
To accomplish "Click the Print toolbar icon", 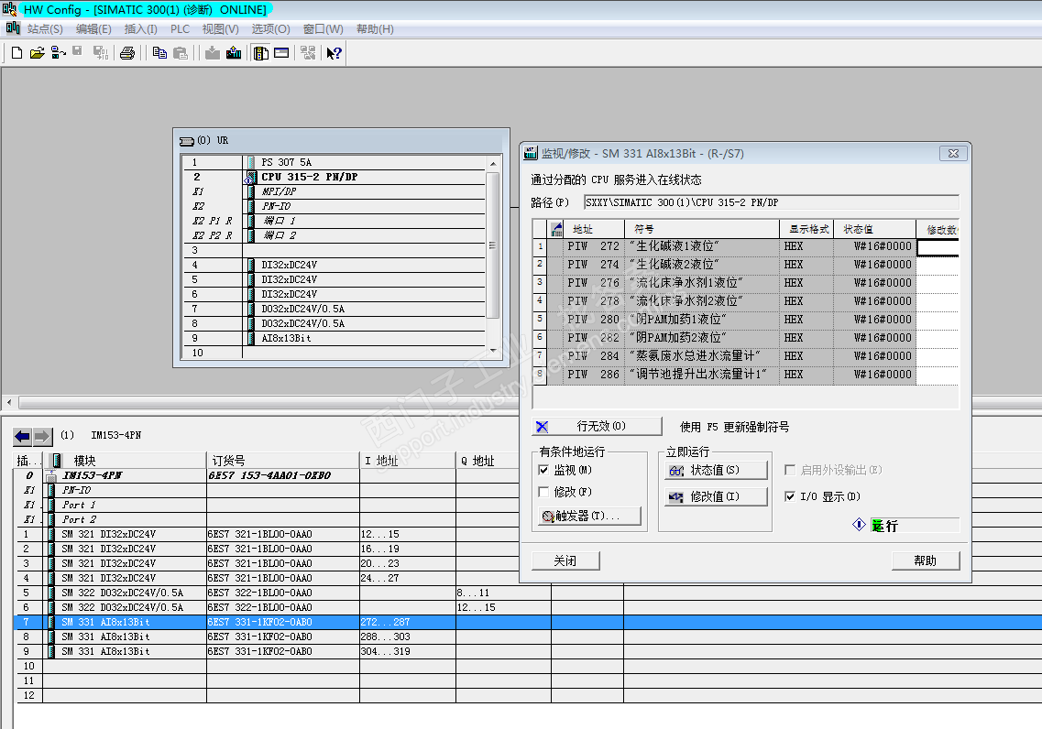I will tap(127, 53).
